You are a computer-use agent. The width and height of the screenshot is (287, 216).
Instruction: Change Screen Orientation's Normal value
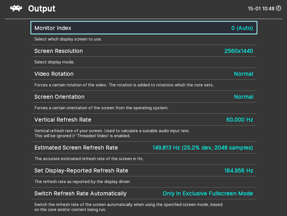[x=244, y=97]
